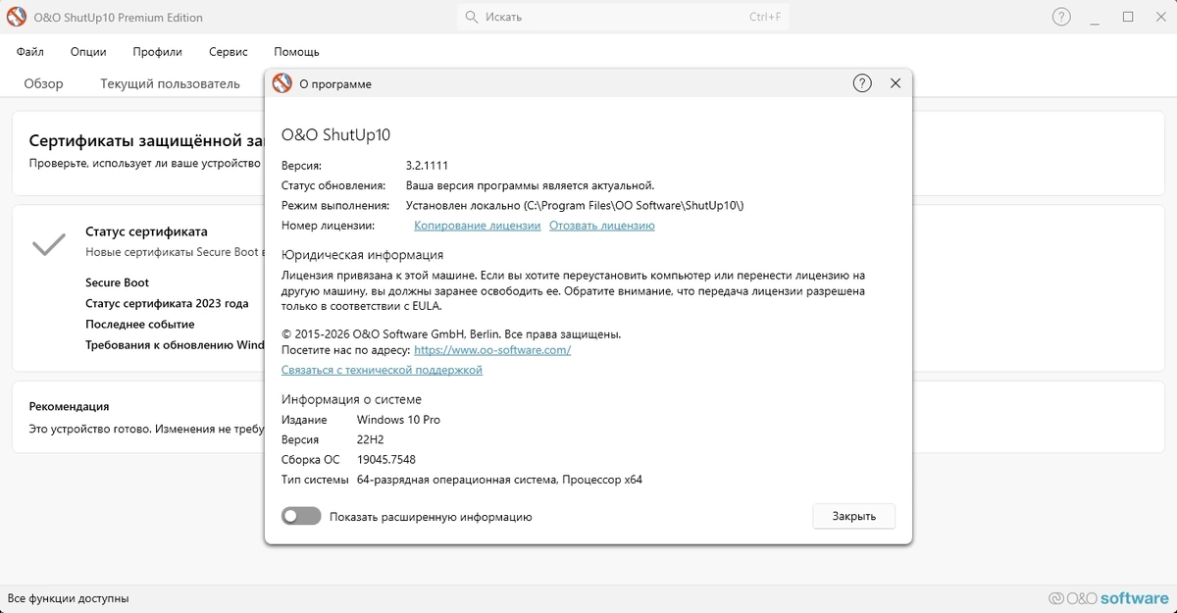Click the O&O software logo in status bar
This screenshot has width=1177, height=613.
[x=1108, y=598]
